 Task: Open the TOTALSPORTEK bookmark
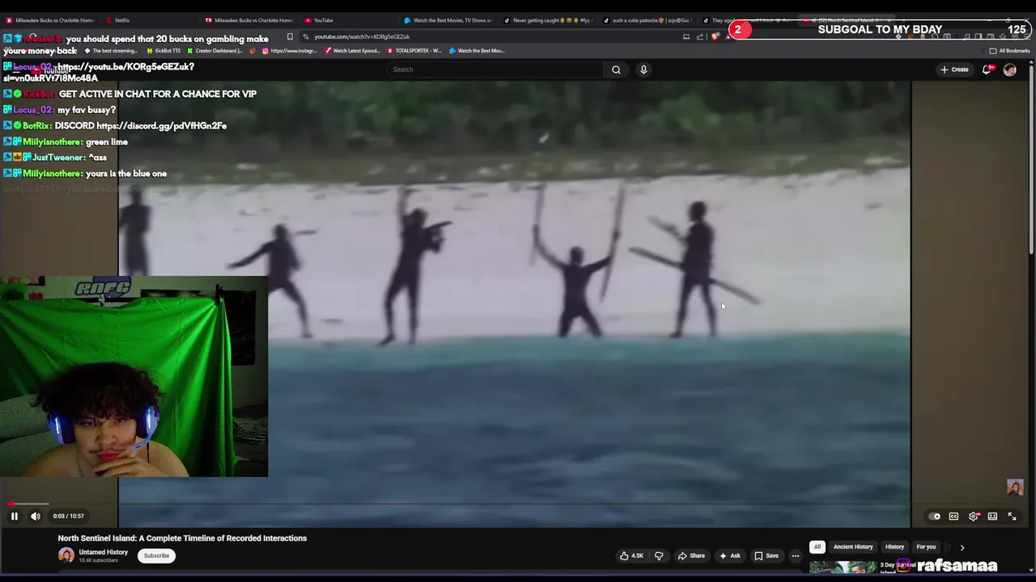[x=414, y=51]
